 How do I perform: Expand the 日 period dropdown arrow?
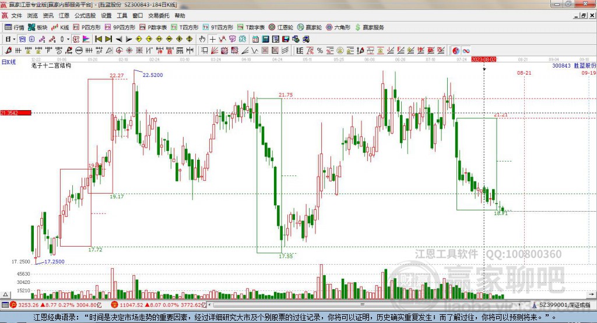[x=14, y=39]
